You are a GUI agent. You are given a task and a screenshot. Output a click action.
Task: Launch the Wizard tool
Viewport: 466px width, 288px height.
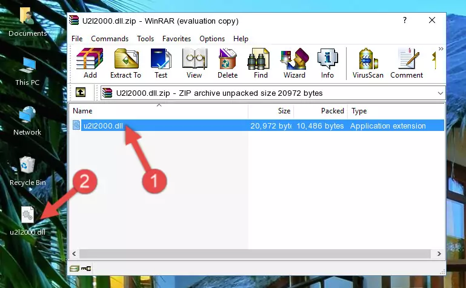[295, 63]
